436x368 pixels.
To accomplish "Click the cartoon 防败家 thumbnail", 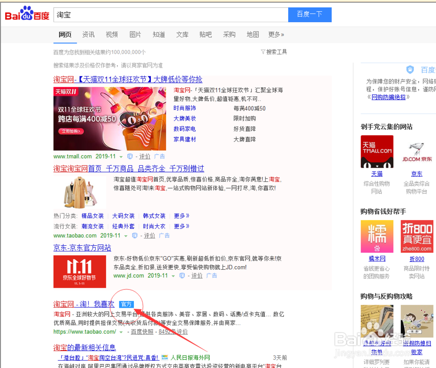I will [x=417, y=321].
